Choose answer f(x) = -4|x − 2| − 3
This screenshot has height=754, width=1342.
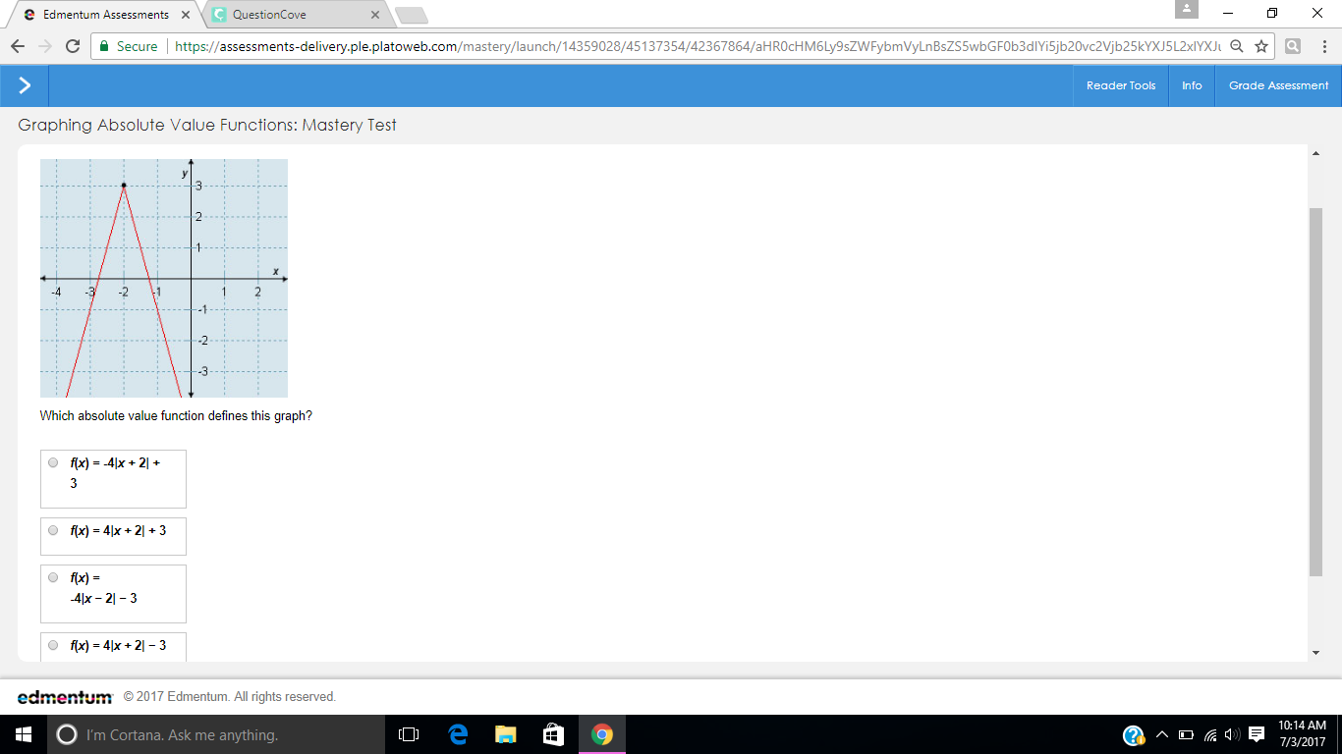[x=53, y=577]
